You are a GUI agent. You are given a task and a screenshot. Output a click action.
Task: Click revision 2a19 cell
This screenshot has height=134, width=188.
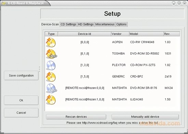168,77
